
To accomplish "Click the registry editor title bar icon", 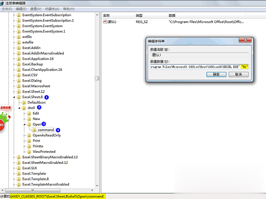I will [x=2, y=3].
